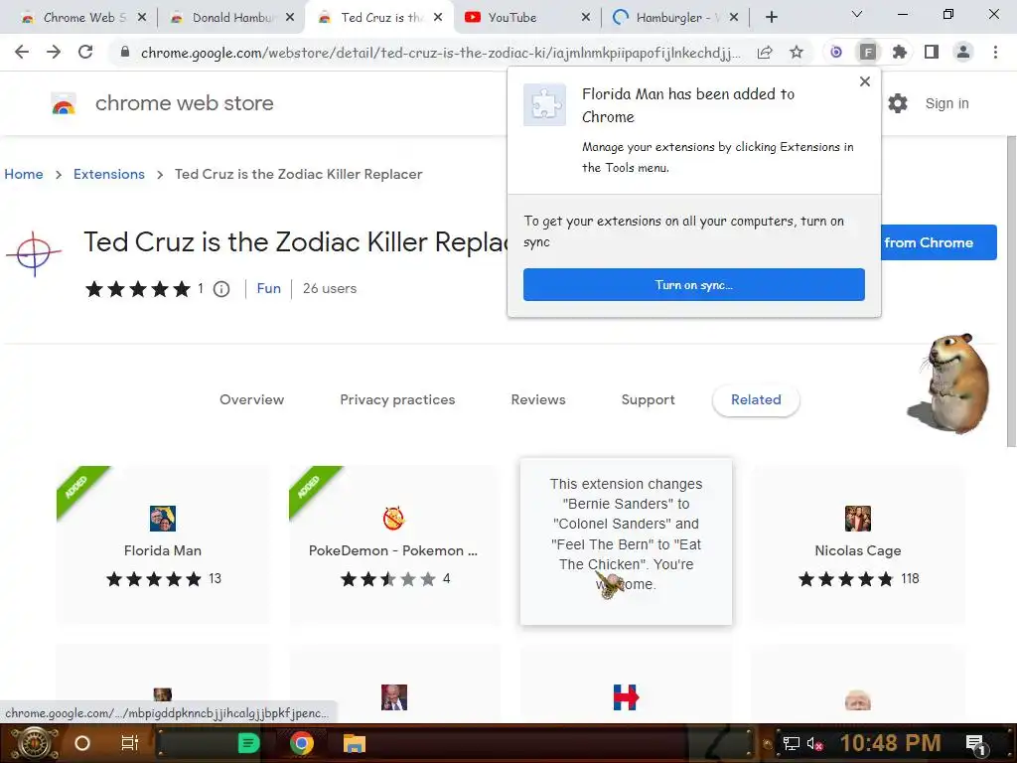Switch to the Chrome Web Store tab
Screen dimensions: 1017x763
pos(81,18)
